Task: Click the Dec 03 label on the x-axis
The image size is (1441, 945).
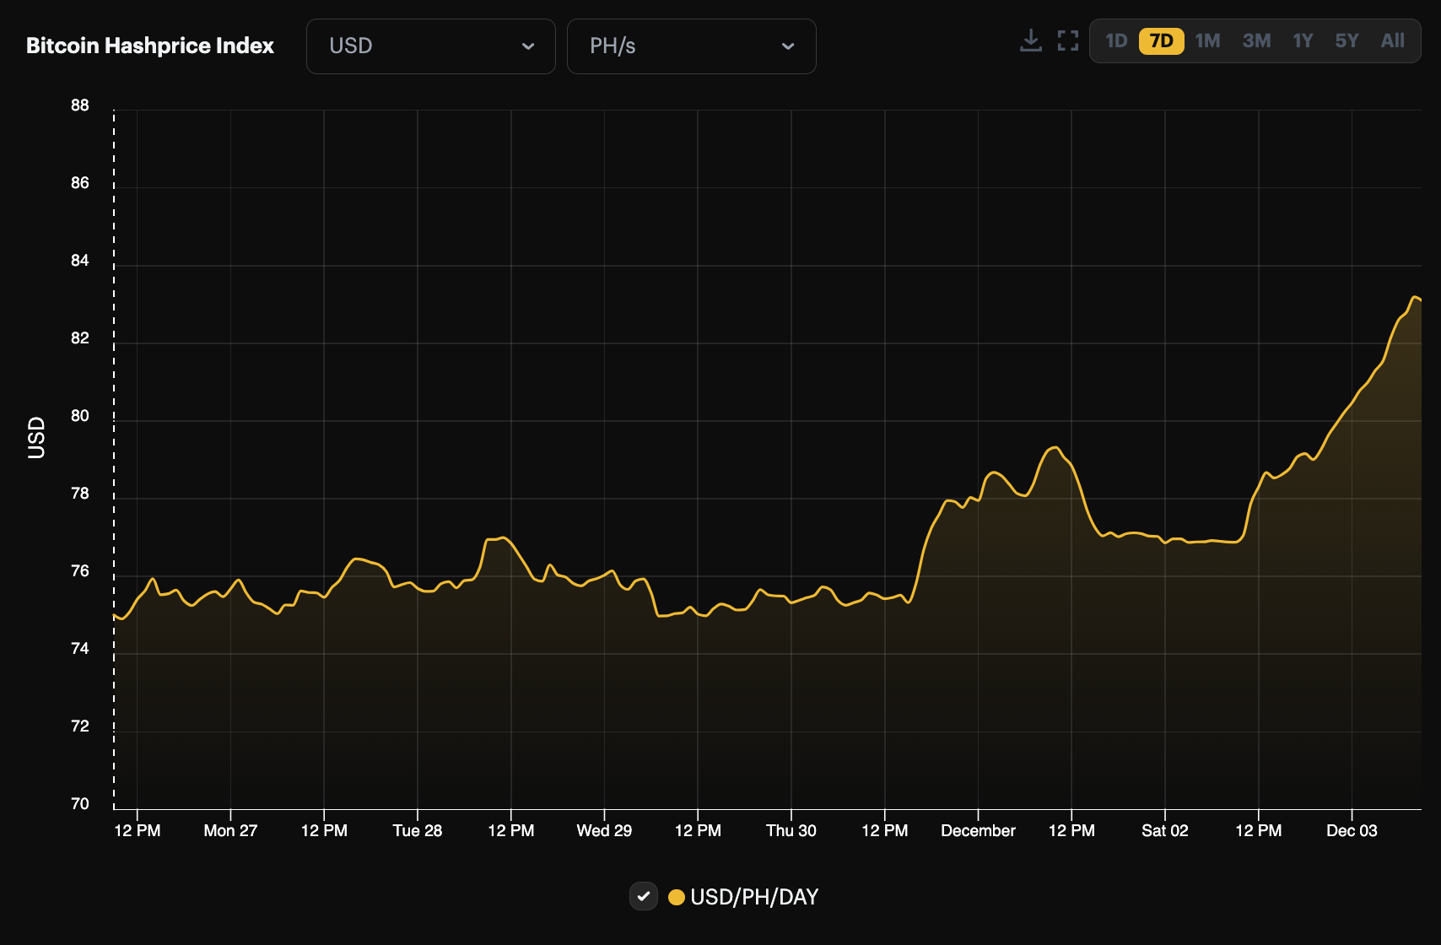Action: pos(1352,830)
